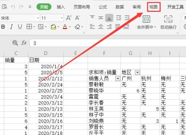Viewport: 186px width, 135px height.
Task: Open the 视图 tab
Action: click(154, 7)
